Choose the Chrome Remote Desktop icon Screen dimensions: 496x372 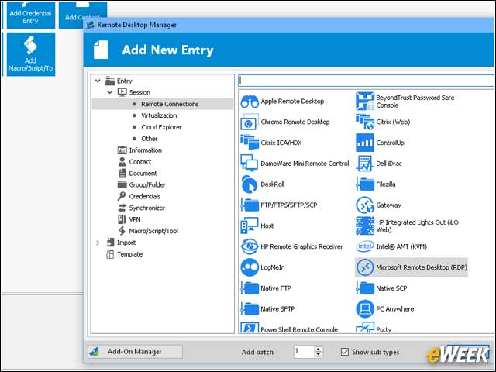pos(250,122)
